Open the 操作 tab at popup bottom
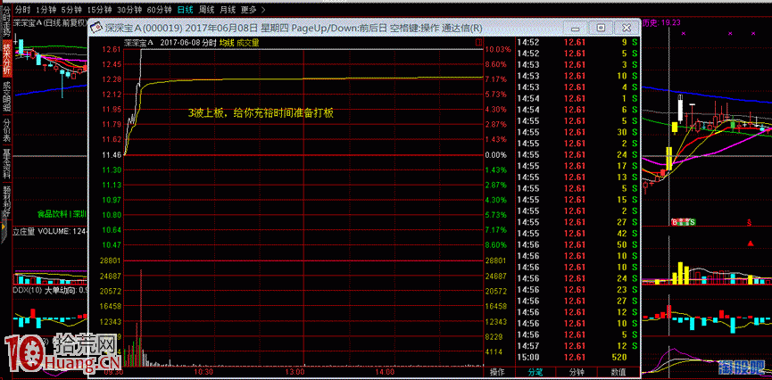Viewport: 772px width, 380px height. 497,372
